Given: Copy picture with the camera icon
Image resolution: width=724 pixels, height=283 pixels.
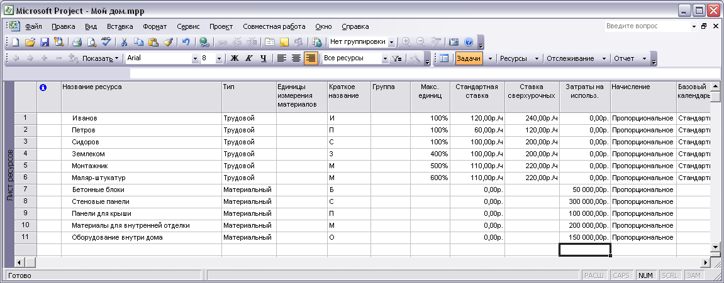Looking at the screenshot, I should (454, 43).
